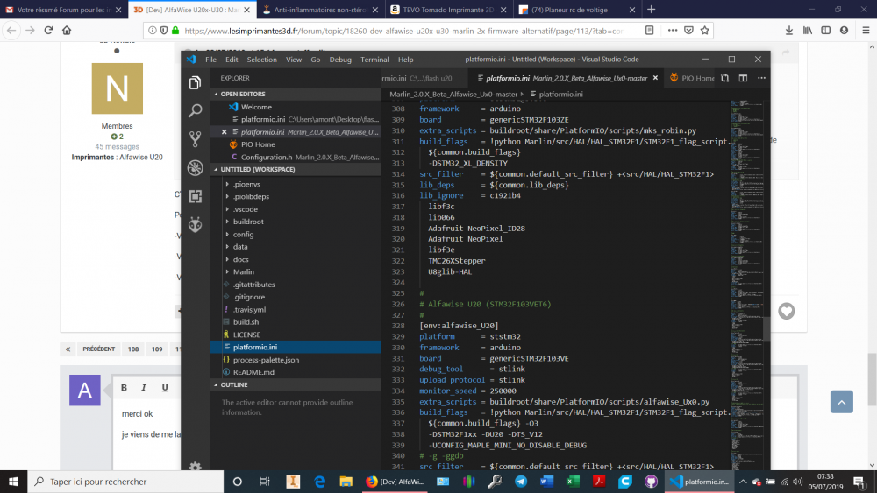Click the Windows taskbar search box
Screen dimensions: 877x493
click(x=125, y=482)
